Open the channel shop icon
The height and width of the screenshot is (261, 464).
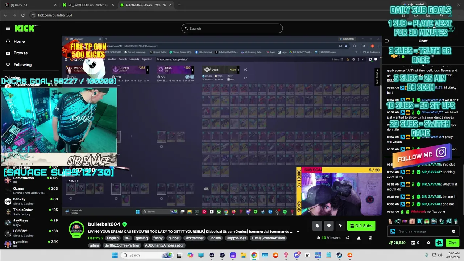point(413,243)
